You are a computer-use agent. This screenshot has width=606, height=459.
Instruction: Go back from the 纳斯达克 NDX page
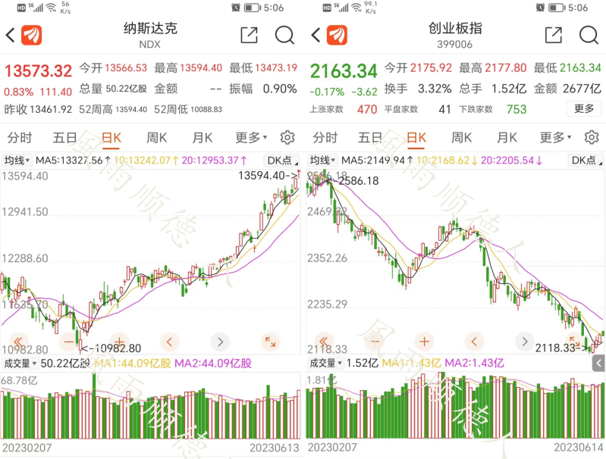click(10, 35)
